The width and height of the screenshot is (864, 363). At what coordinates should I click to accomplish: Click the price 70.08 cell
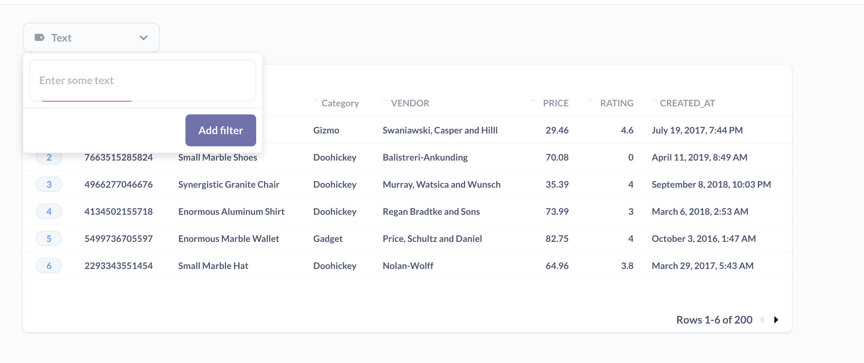pos(557,157)
